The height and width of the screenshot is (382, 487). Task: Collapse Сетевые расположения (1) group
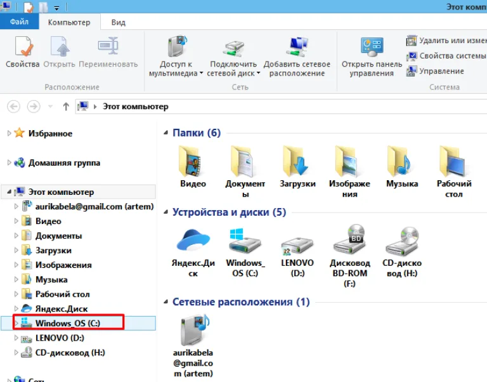tap(166, 301)
